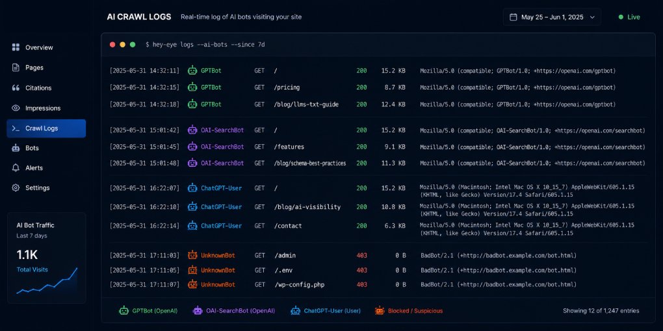The image size is (663, 331).
Task: Click the Settings gear icon
Action: [16, 188]
